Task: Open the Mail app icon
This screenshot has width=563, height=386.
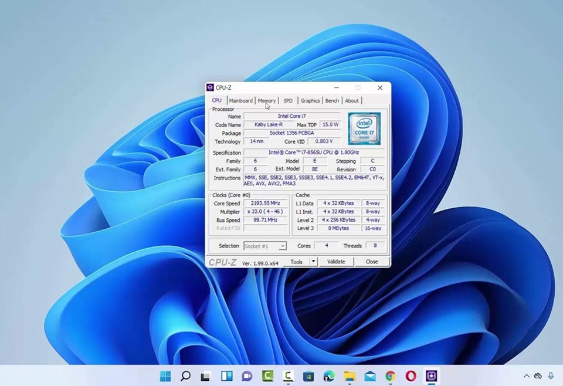Action: pyautogui.click(x=370, y=376)
